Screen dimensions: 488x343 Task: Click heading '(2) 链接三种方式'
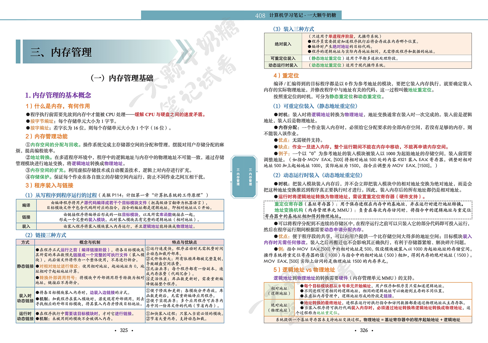tap(46, 235)
